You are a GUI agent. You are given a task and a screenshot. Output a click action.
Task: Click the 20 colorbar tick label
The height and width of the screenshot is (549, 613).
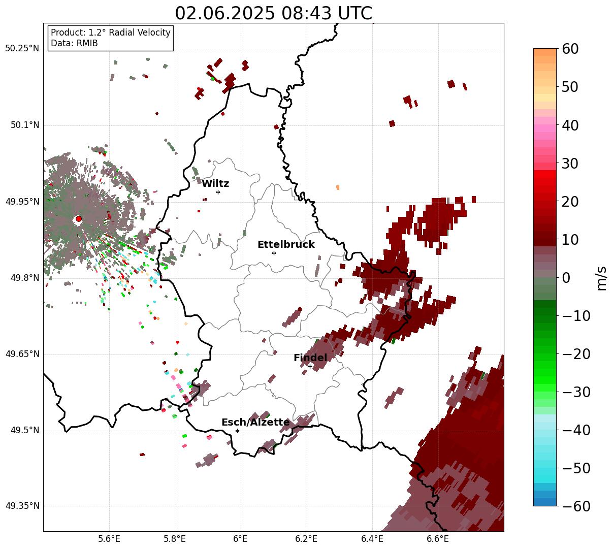coord(569,201)
